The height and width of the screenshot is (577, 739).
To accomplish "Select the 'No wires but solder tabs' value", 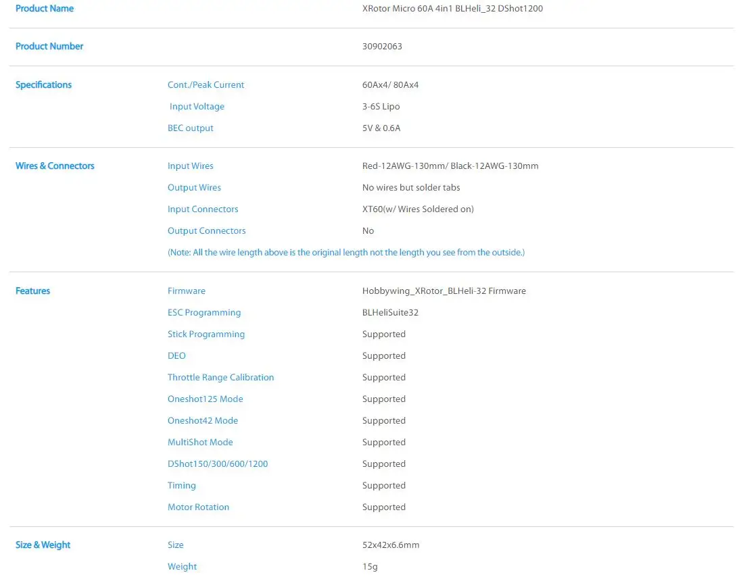I will [411, 187].
